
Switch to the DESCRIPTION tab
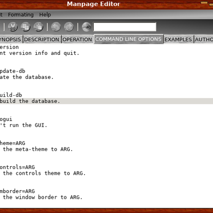(42, 39)
